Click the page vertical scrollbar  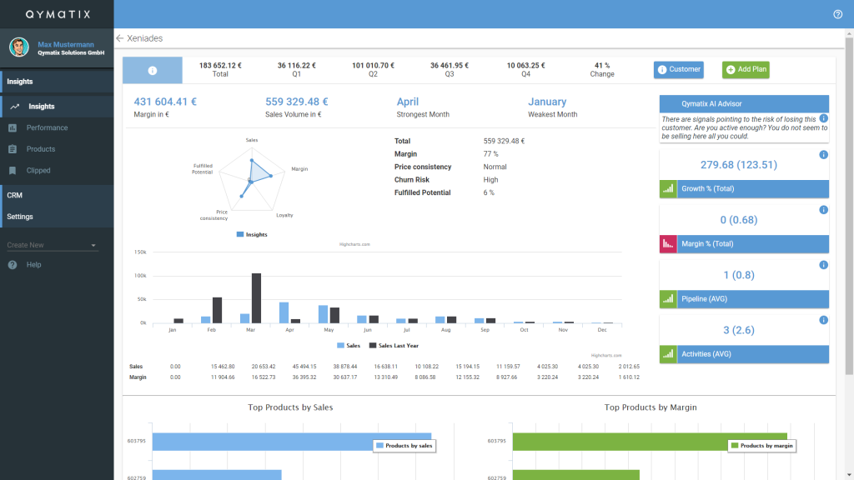(x=849, y=206)
